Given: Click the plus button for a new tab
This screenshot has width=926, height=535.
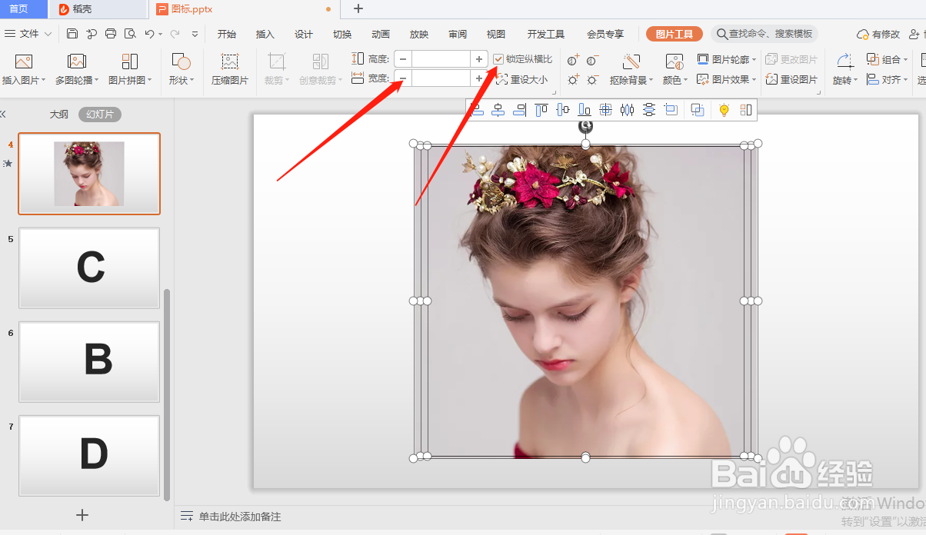Looking at the screenshot, I should click(358, 9).
